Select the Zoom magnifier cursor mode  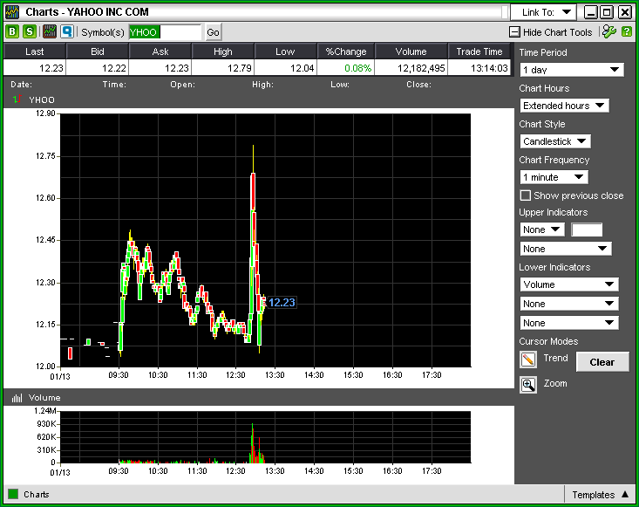point(527,385)
